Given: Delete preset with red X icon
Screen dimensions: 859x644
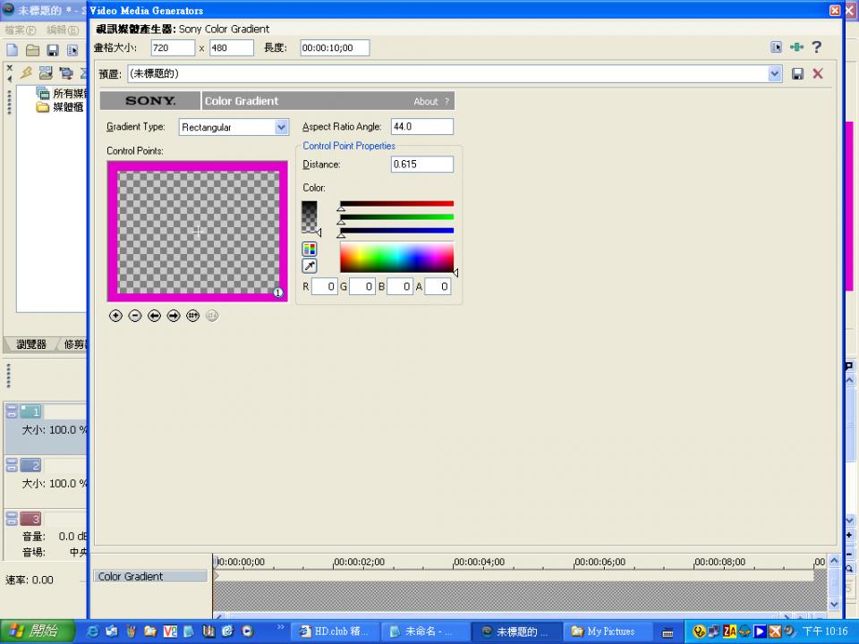Looking at the screenshot, I should (818, 73).
